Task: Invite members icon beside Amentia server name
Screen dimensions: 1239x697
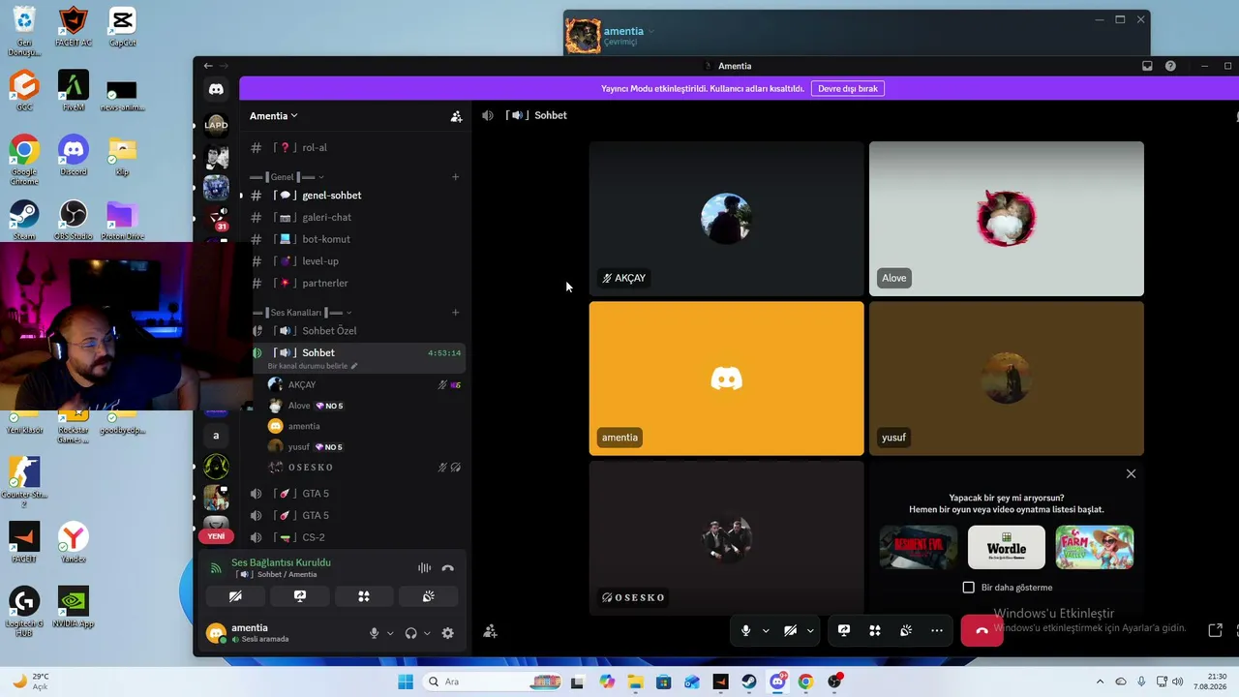Action: (456, 116)
